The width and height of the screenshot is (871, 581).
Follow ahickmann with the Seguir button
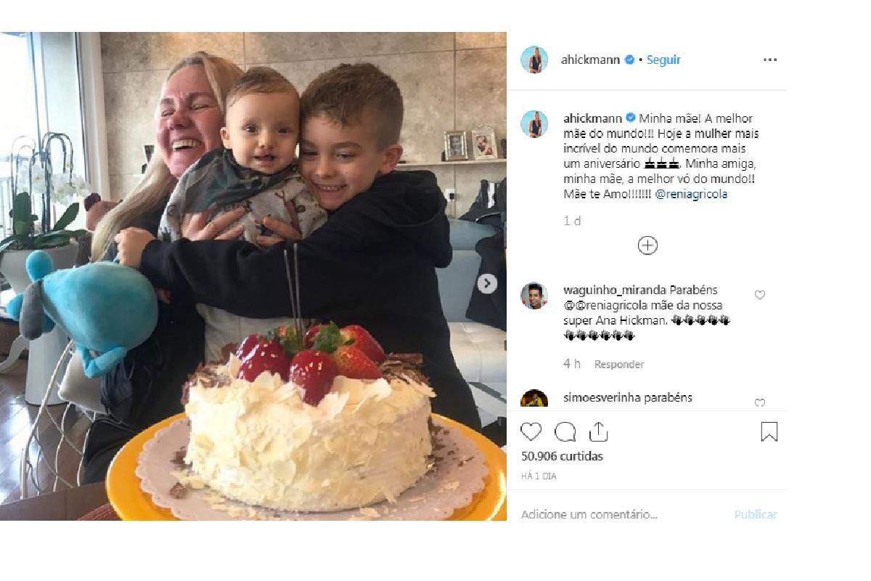point(663,60)
